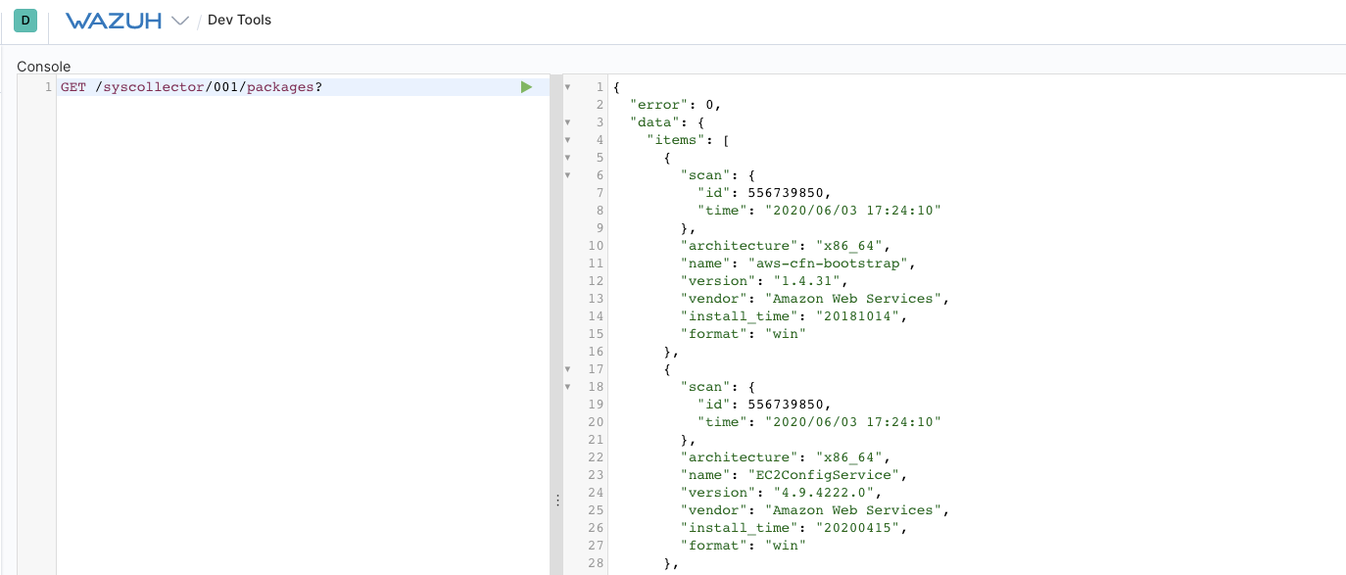Click the panel resize handle between console panes

tap(557, 500)
